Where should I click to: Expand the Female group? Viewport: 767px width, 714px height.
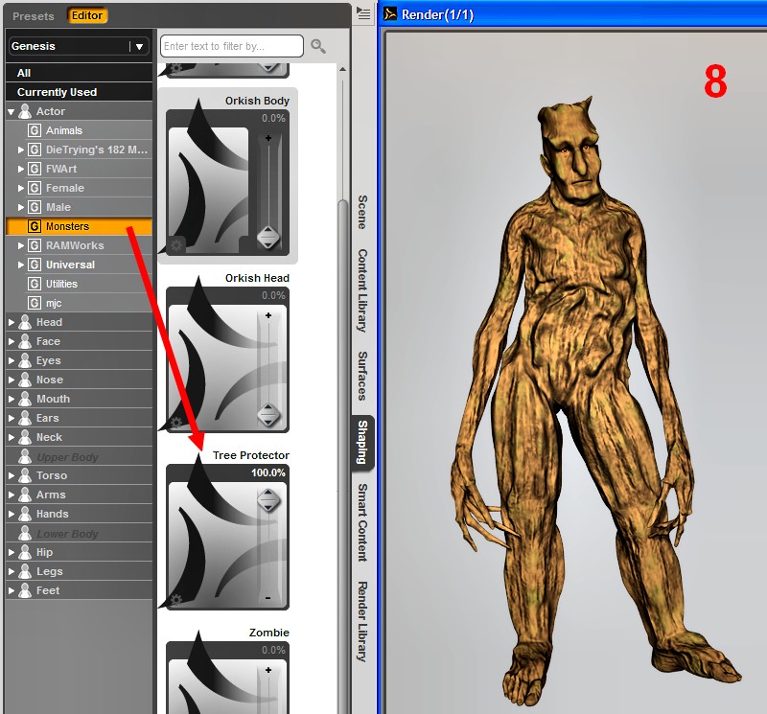pyautogui.click(x=20, y=188)
